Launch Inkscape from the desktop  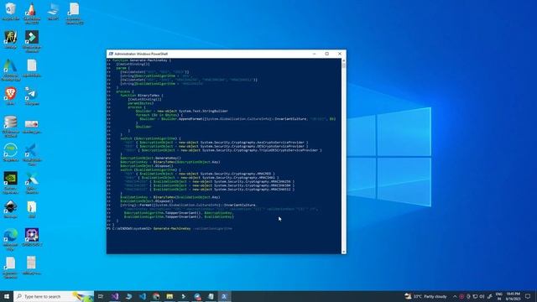(x=11, y=209)
